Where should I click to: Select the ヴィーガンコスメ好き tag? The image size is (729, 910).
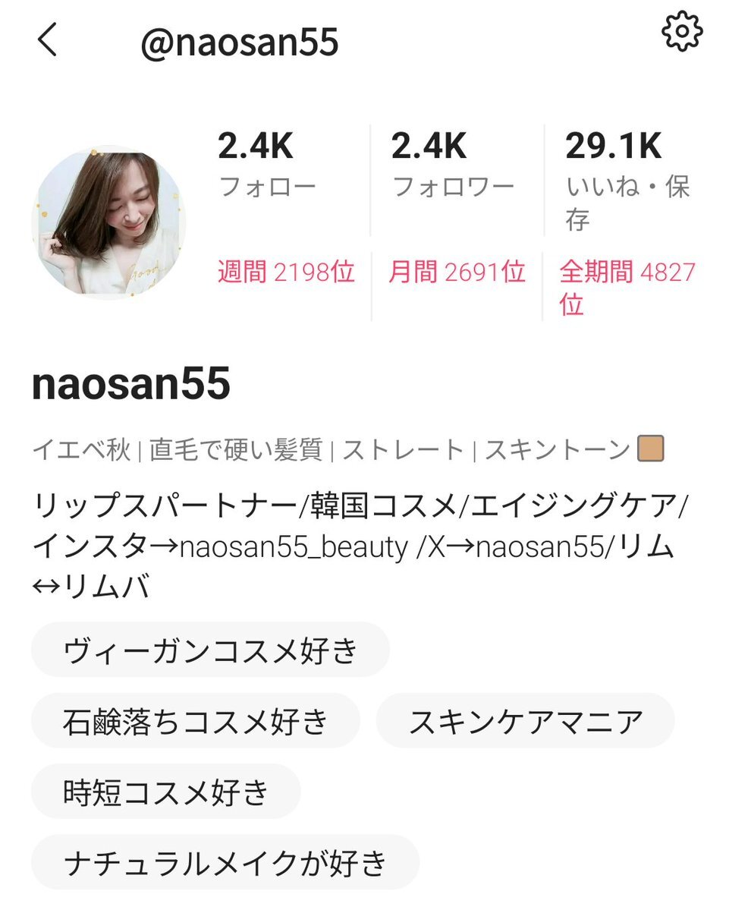210,650
